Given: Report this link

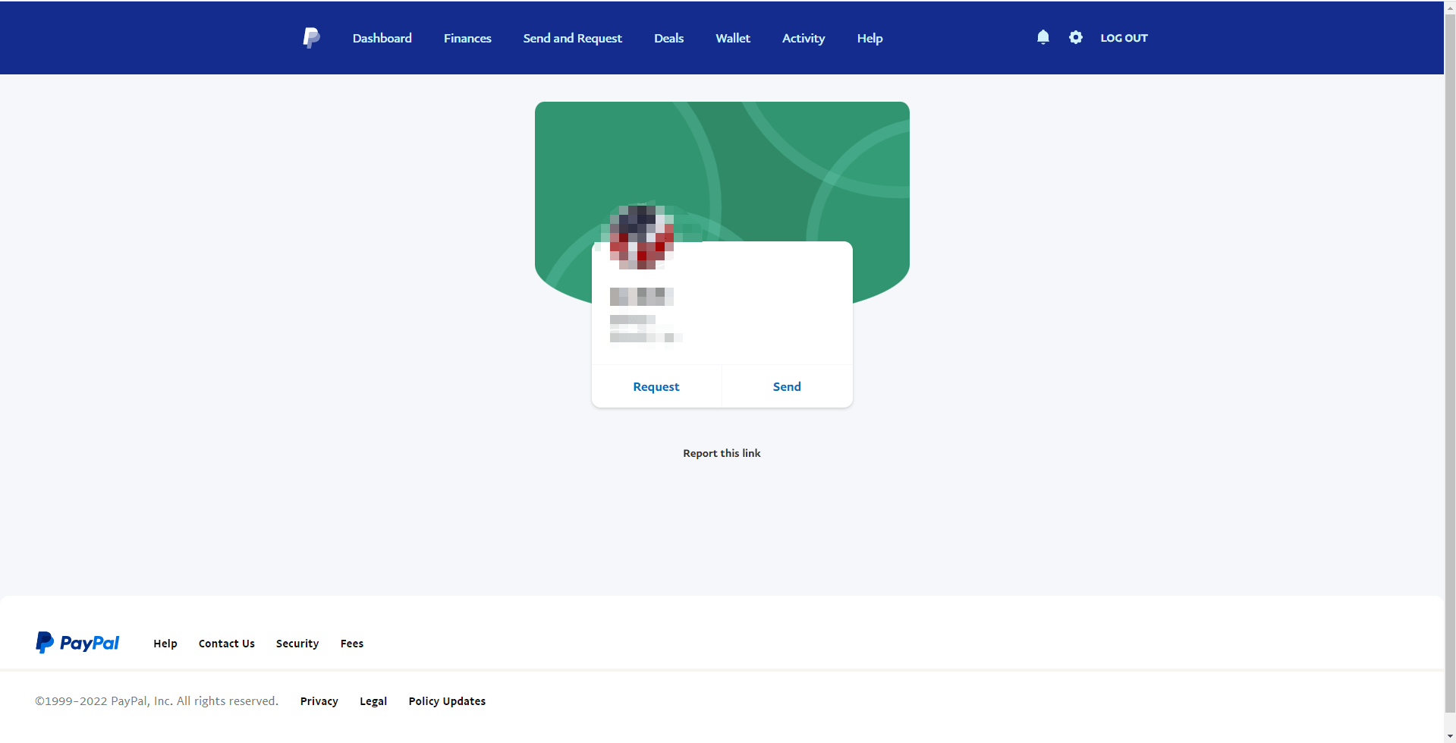Looking at the screenshot, I should coord(722,452).
